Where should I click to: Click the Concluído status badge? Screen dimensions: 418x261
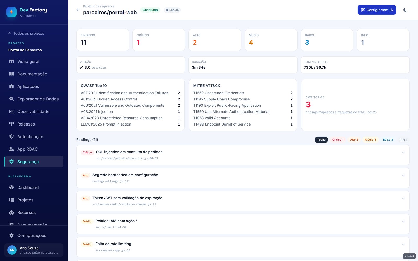150,10
